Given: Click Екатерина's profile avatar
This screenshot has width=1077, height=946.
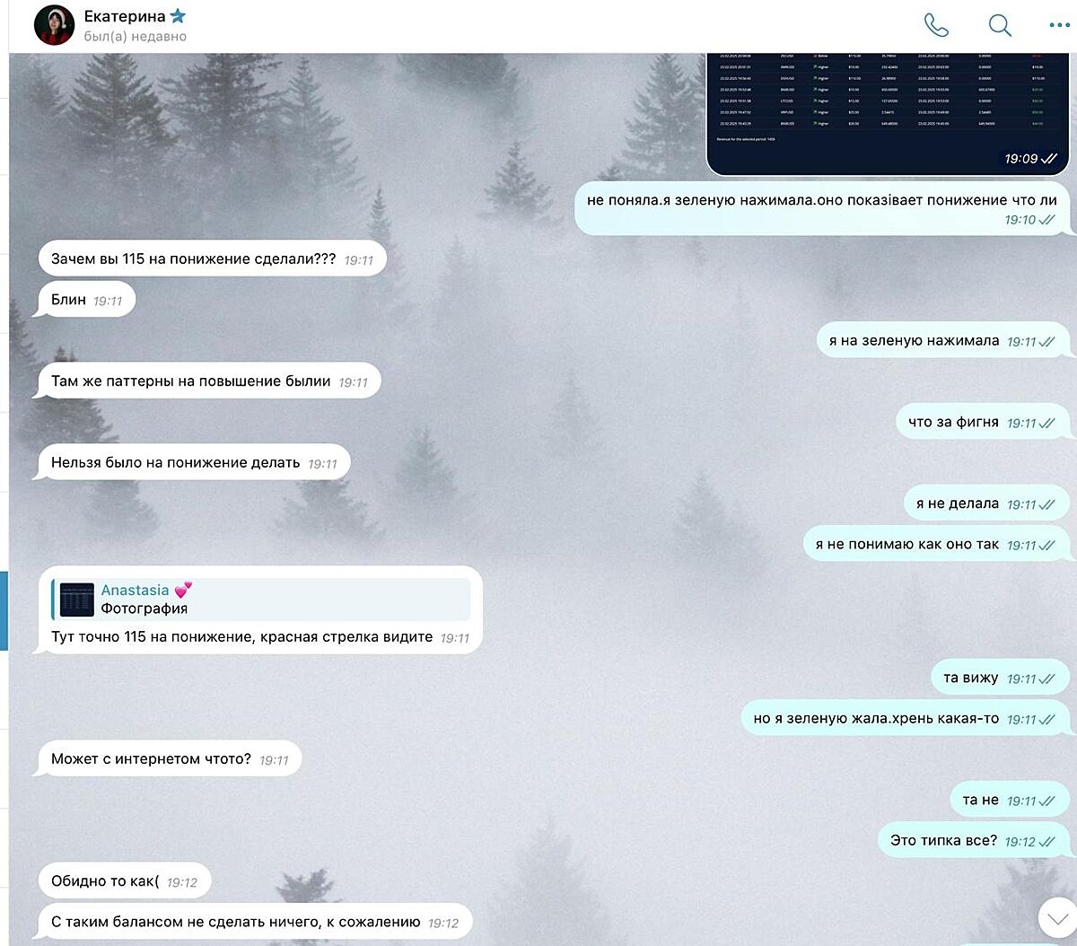Looking at the screenshot, I should [x=54, y=25].
